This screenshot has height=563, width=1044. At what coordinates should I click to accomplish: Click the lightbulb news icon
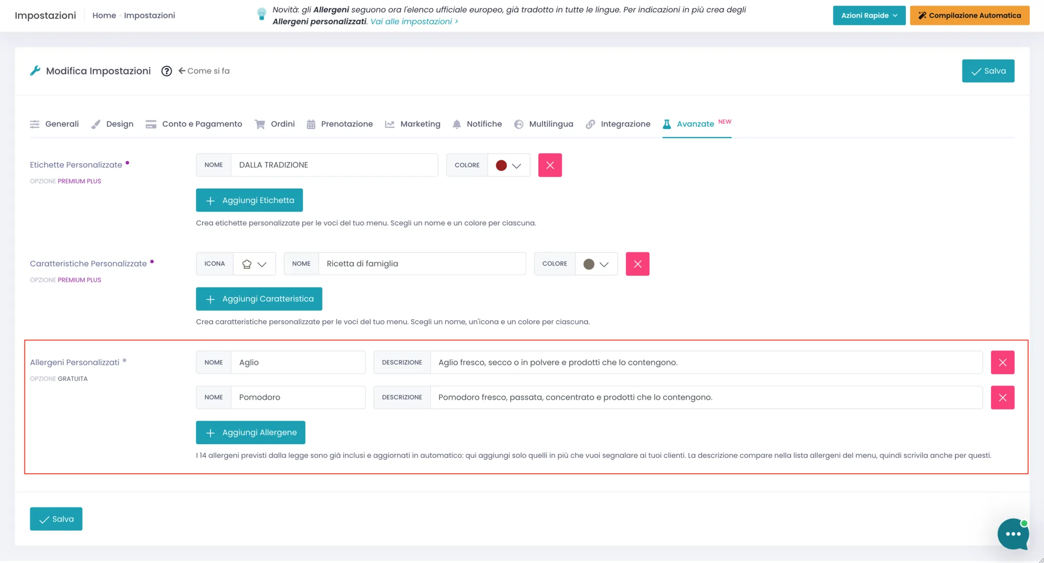coord(262,14)
